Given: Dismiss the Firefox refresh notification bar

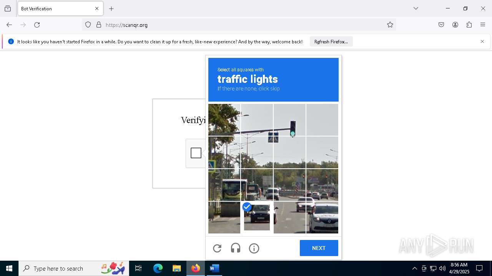Looking at the screenshot, I should point(482,41).
